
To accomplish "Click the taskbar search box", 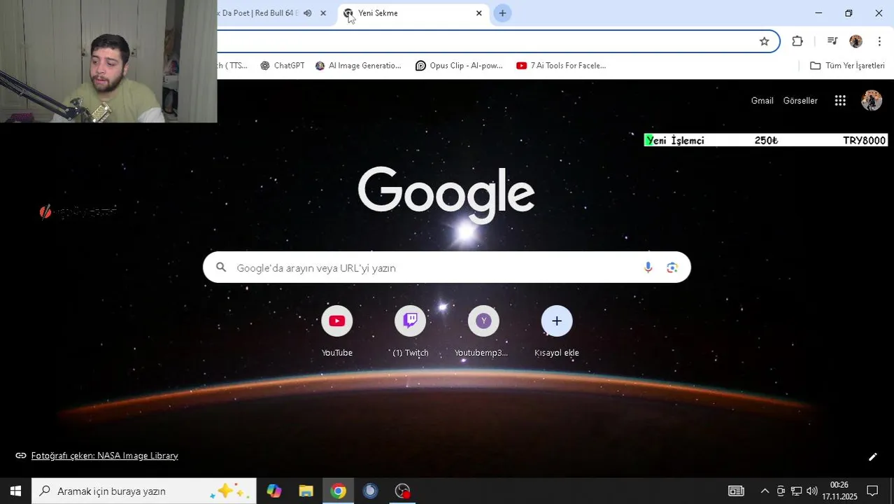I will [144, 491].
